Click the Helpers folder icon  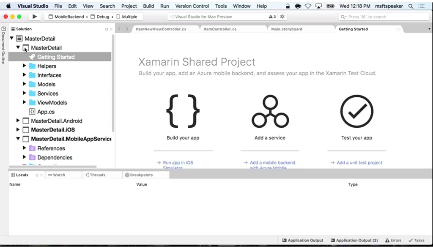32,66
